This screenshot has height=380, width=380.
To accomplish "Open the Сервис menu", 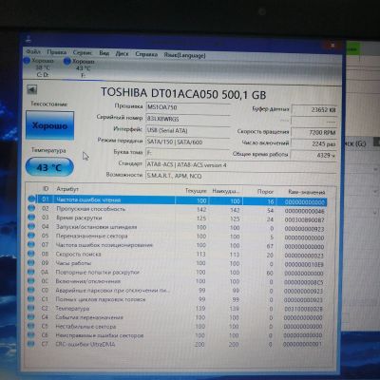I will pos(83,52).
